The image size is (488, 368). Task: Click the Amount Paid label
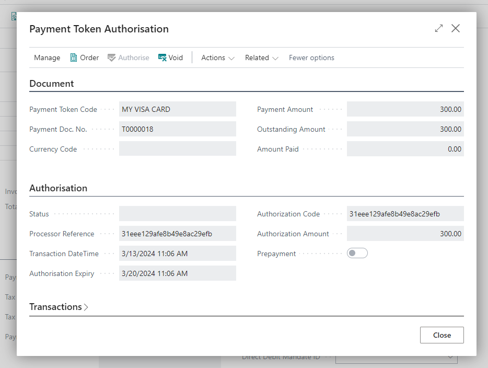click(278, 149)
